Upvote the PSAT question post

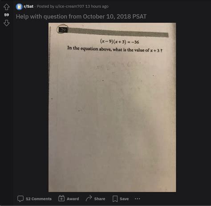tap(7, 7)
